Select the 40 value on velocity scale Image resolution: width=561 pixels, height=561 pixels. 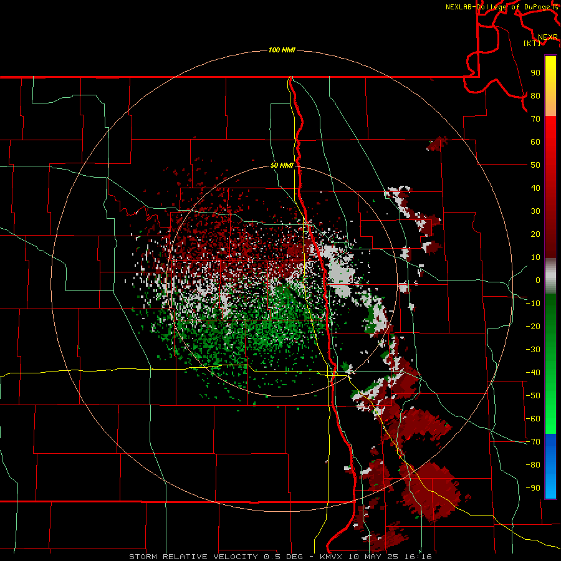tap(535, 188)
